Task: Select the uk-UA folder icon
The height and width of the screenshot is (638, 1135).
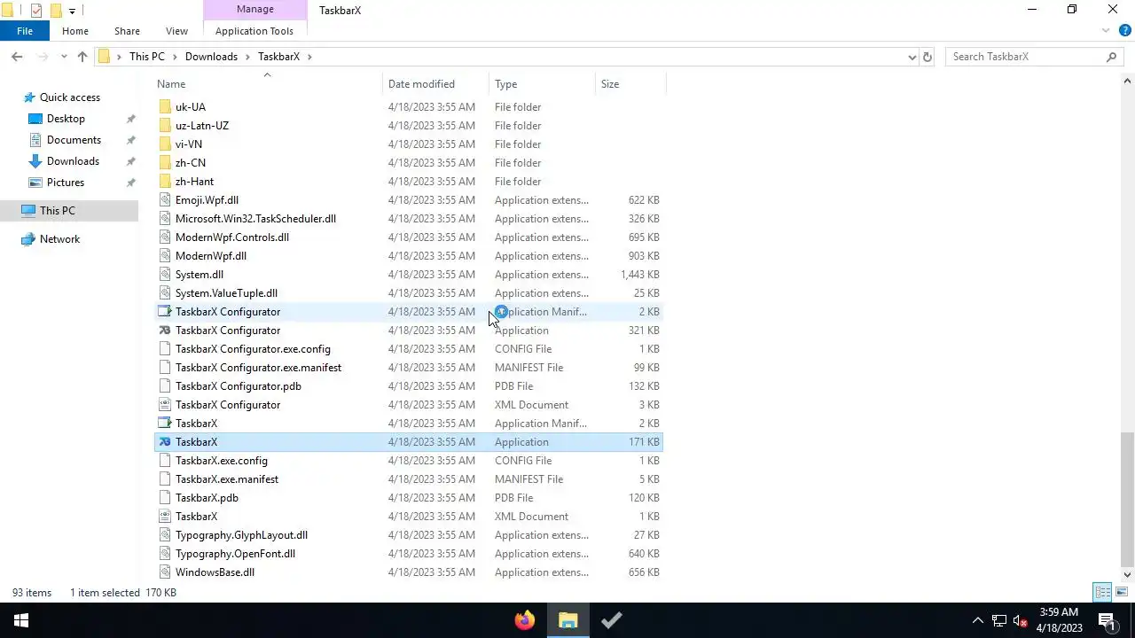Action: (x=165, y=107)
